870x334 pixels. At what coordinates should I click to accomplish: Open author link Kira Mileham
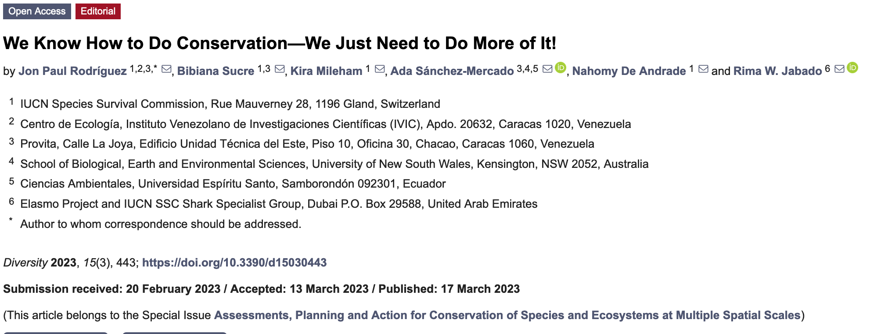(326, 71)
